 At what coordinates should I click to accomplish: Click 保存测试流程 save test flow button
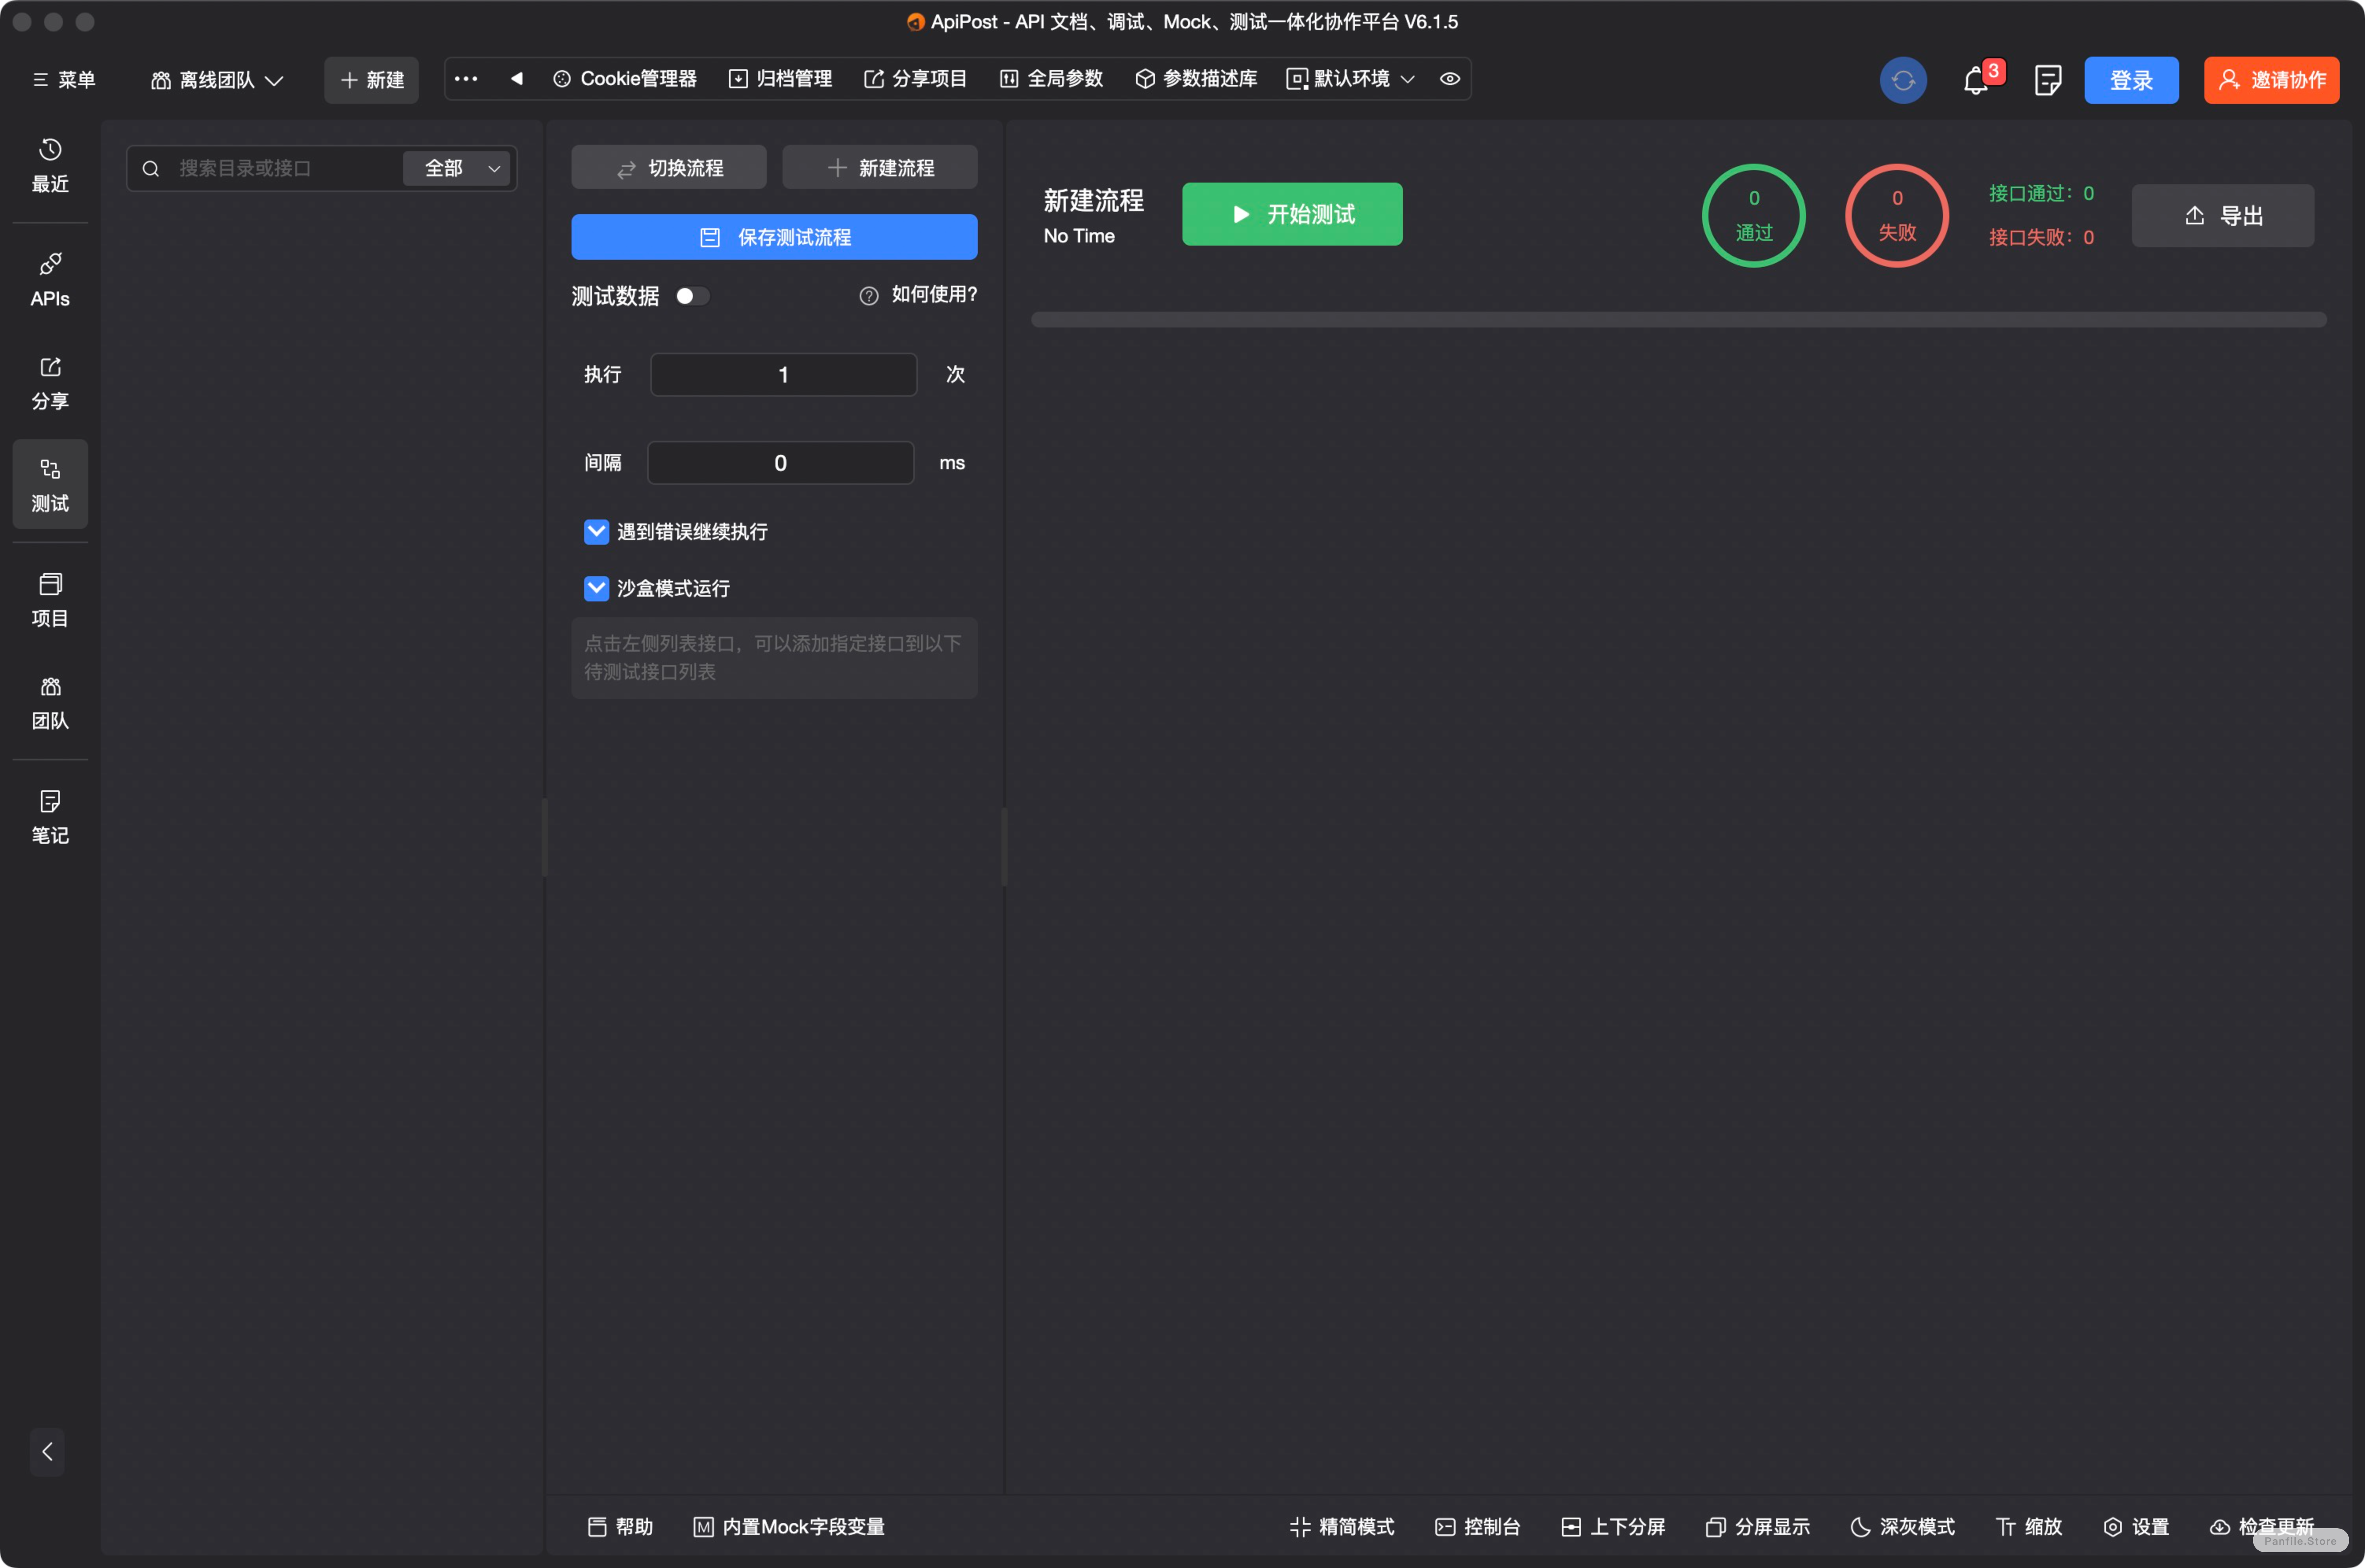pyautogui.click(x=774, y=237)
